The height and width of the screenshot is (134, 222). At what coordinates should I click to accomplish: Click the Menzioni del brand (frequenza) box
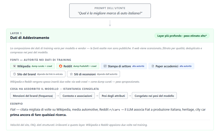click(33, 95)
